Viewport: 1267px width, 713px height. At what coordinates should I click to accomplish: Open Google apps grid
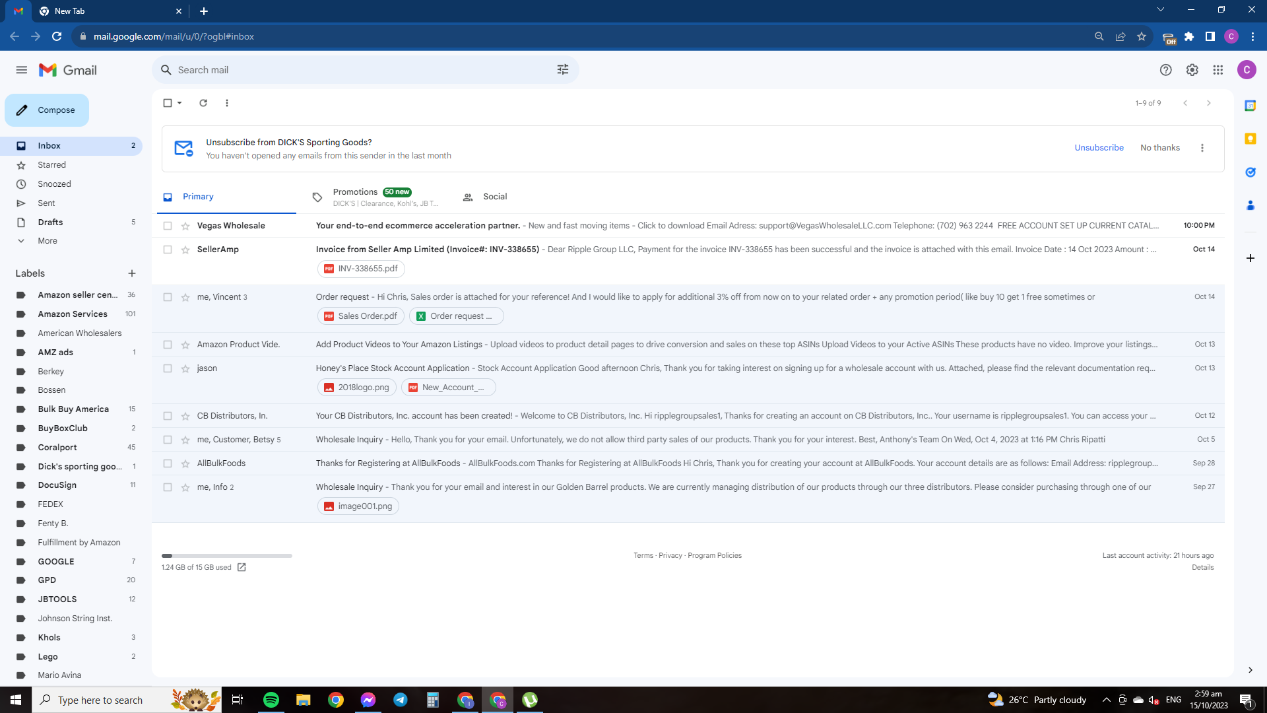1218,70
